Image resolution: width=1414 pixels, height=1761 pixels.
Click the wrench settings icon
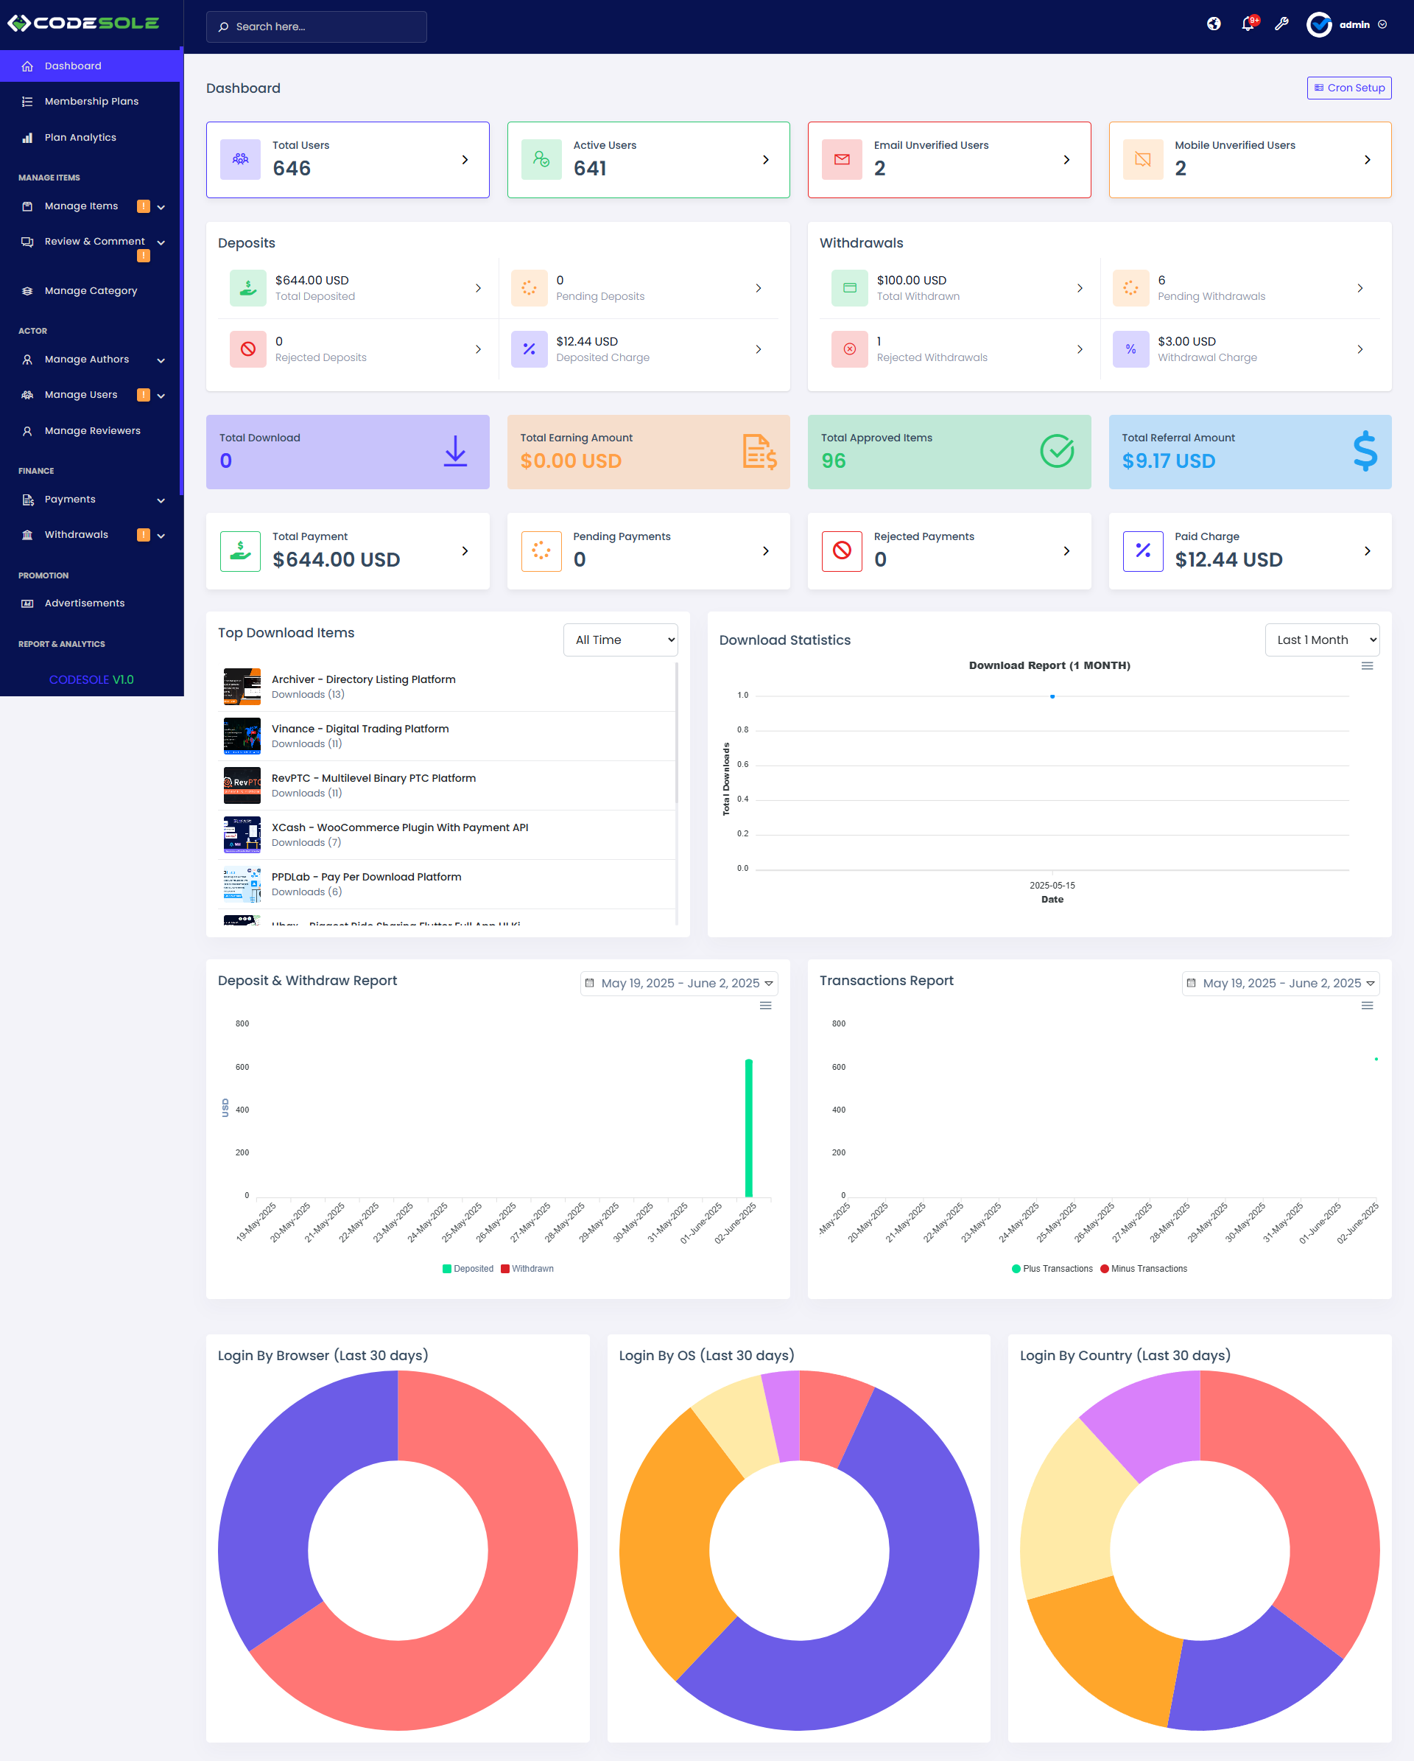coord(1281,24)
